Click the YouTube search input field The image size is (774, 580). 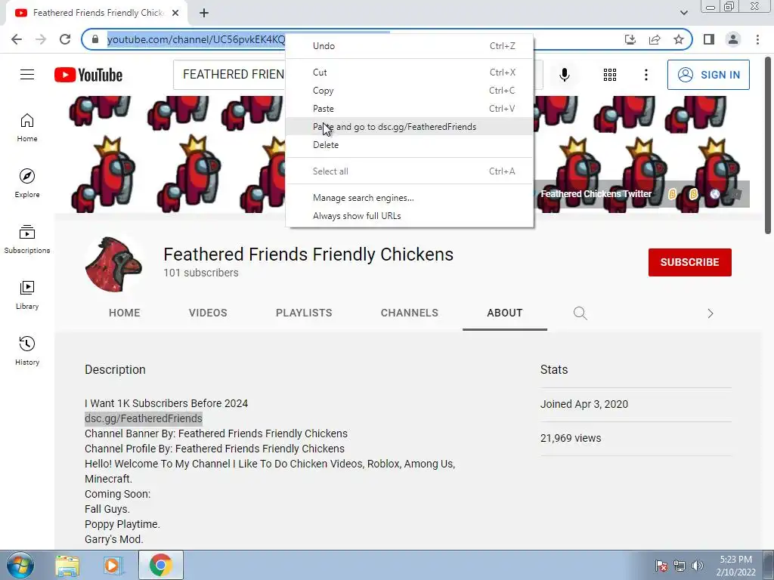tap(230, 75)
